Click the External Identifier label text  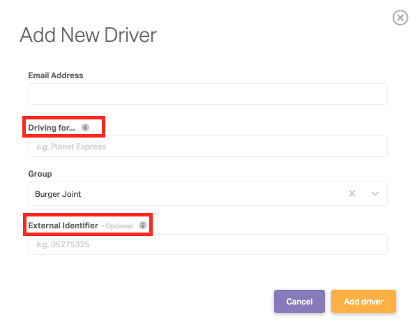63,226
